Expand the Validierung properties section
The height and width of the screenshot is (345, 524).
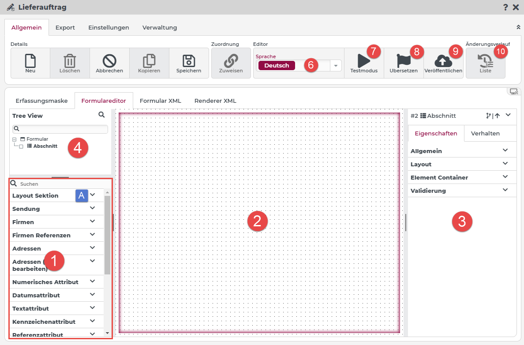click(505, 190)
